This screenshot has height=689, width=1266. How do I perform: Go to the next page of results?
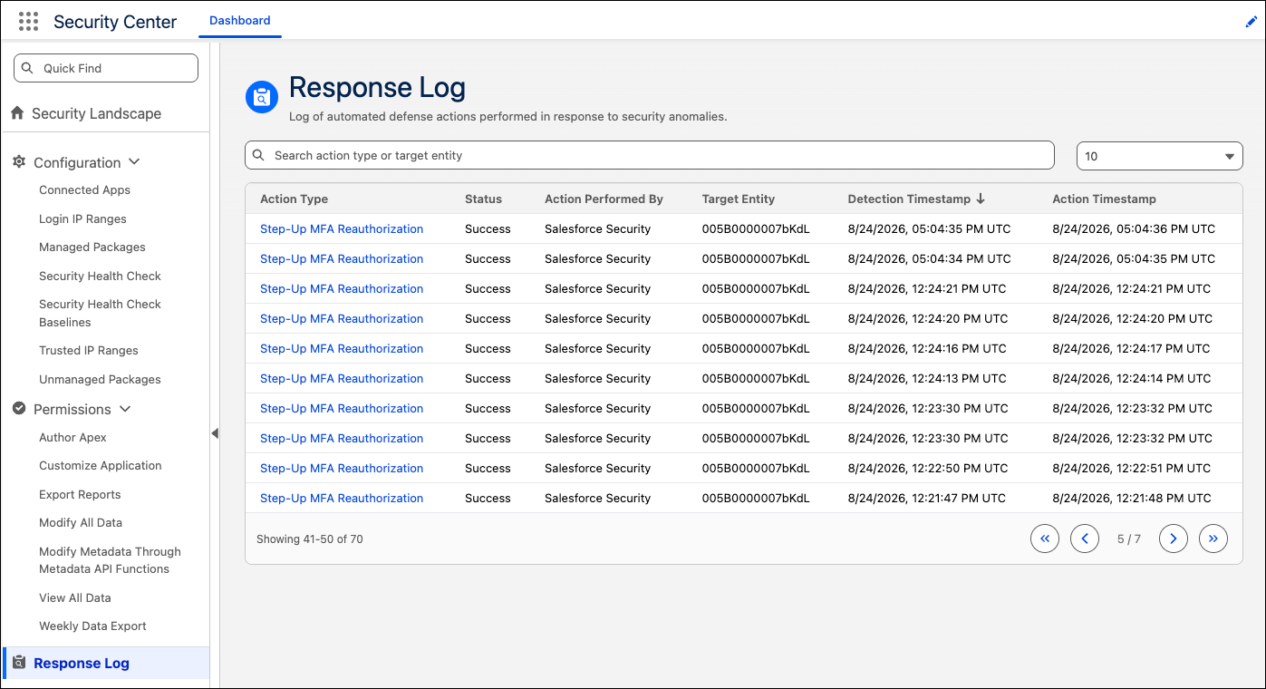pos(1174,539)
